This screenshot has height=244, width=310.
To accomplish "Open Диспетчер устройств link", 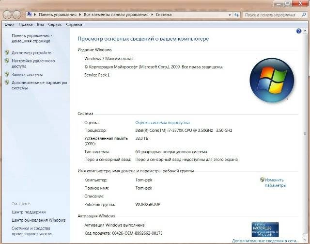I will [31, 53].
